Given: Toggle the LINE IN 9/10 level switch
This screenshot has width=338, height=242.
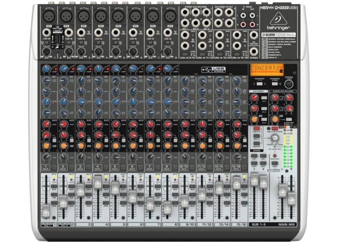Looking at the screenshot, I should [x=185, y=54].
